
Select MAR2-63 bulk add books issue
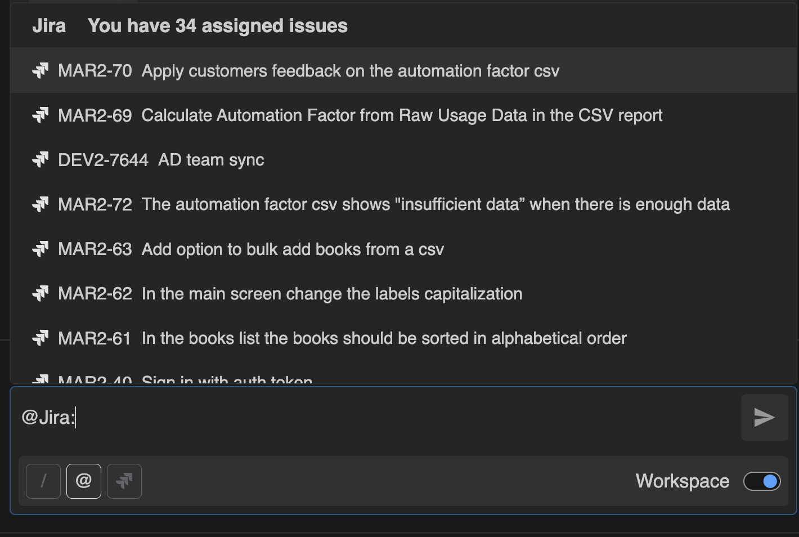293,249
